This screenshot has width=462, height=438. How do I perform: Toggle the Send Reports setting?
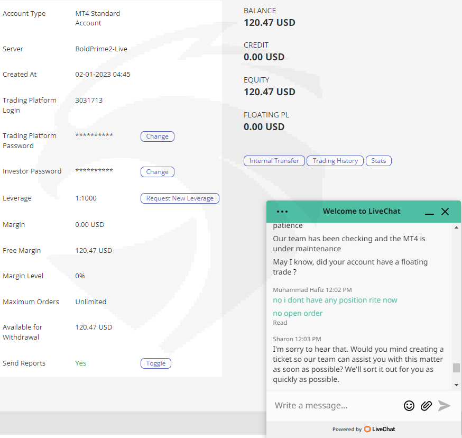[155, 363]
